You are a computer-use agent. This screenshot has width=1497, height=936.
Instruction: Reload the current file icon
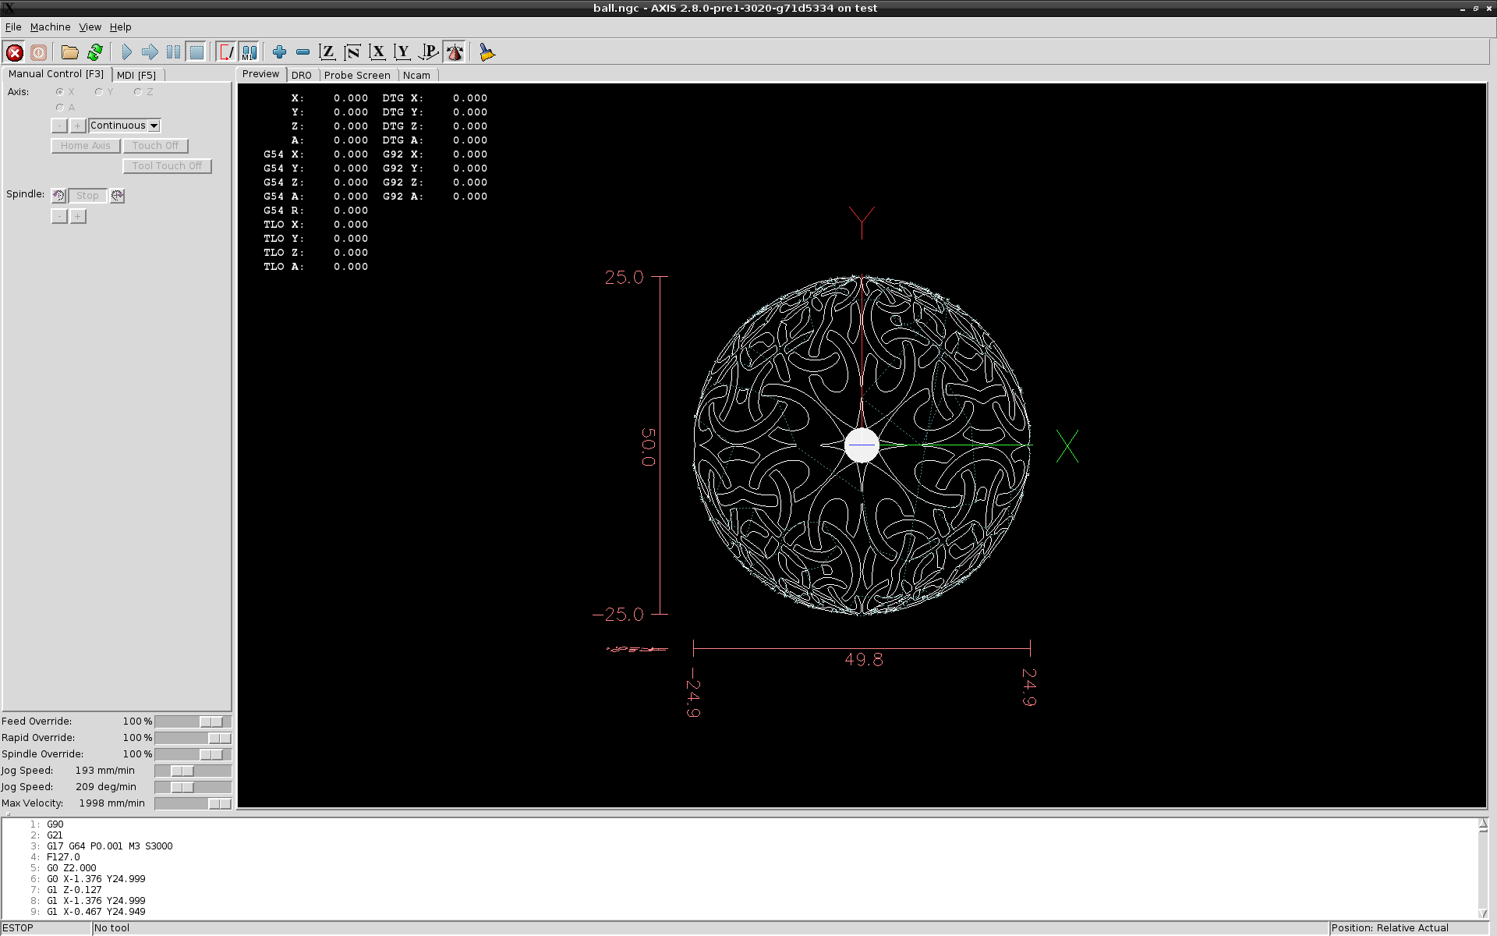click(x=95, y=52)
